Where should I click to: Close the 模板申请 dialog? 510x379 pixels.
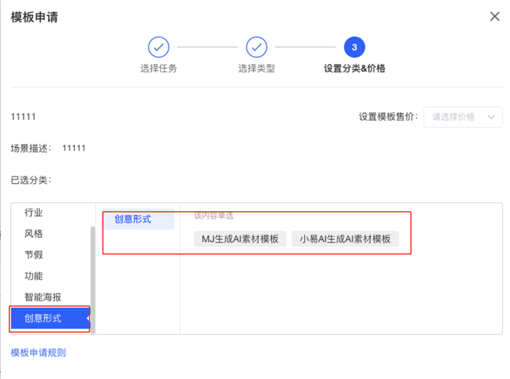[x=494, y=16]
